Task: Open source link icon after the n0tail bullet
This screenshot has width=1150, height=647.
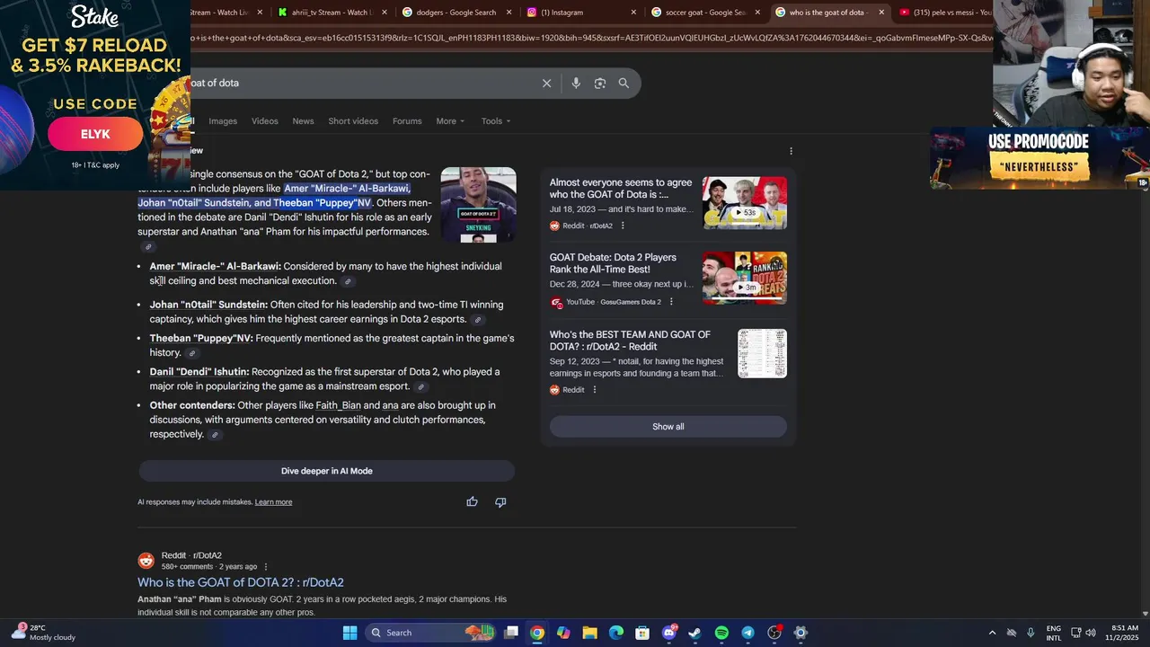Action: [478, 320]
